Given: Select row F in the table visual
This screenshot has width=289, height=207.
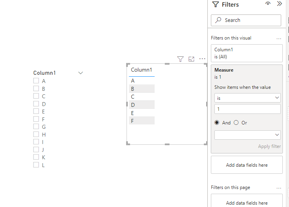Looking at the screenshot, I should 142,121.
